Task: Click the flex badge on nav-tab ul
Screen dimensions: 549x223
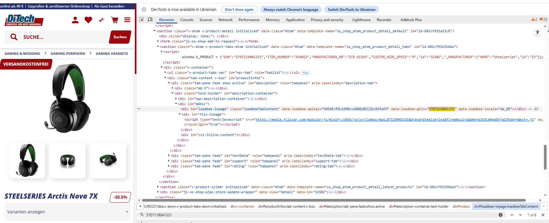Action: coord(305,73)
